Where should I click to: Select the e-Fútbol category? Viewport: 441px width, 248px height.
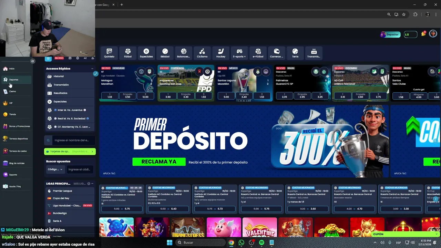pos(258,53)
